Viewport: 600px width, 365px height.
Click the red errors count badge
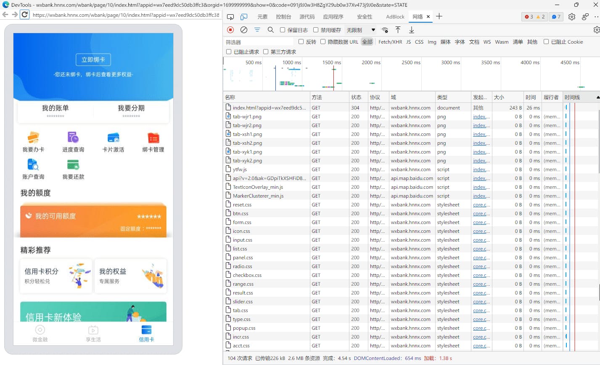(529, 17)
